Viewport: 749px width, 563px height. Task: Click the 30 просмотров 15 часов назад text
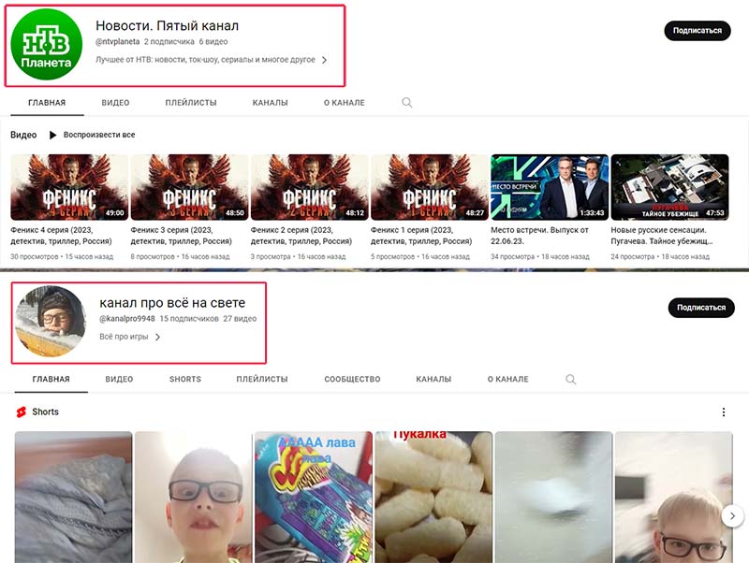click(62, 256)
